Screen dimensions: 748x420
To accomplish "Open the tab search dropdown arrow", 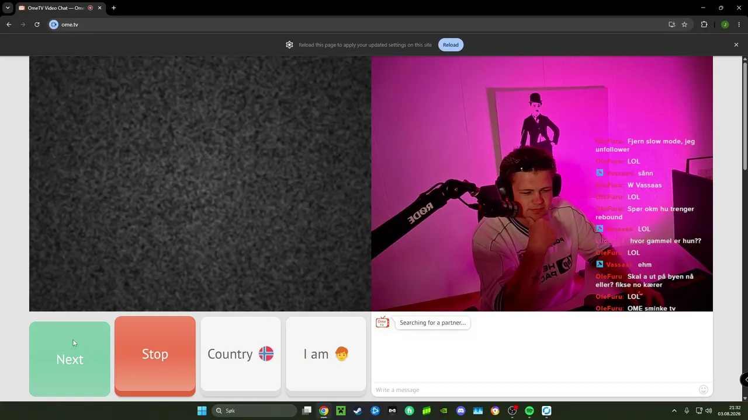I will (x=8, y=8).
